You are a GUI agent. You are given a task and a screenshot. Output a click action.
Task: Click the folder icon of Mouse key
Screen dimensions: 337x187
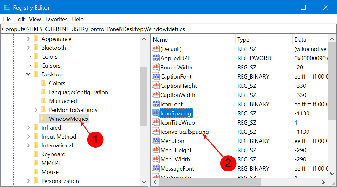point(36,172)
